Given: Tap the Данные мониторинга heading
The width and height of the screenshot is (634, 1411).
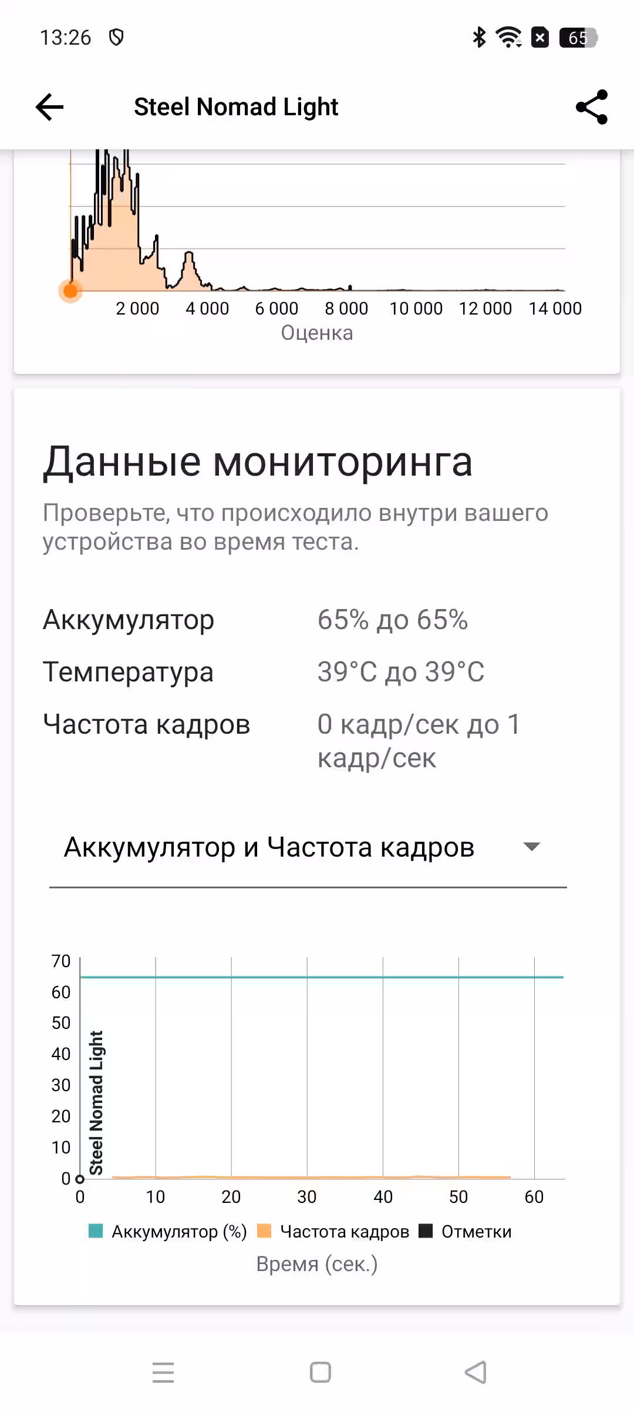Looking at the screenshot, I should point(257,462).
